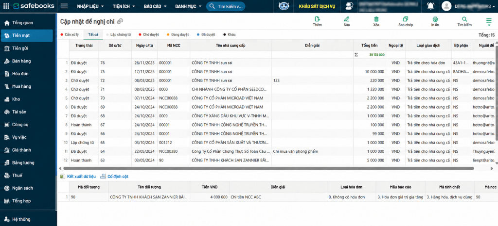Click the Thêm add document icon

coord(317,19)
